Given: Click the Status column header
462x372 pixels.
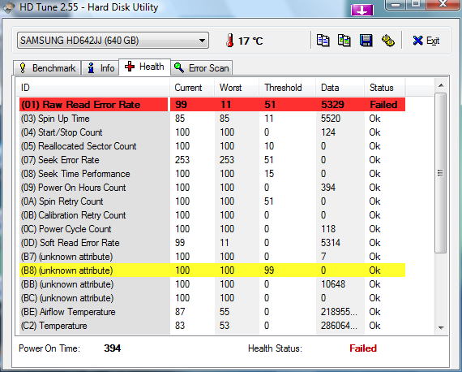Looking at the screenshot, I should 385,88.
